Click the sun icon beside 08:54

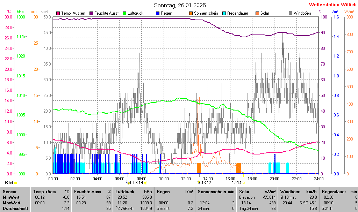pyautogui.click(x=15, y=183)
